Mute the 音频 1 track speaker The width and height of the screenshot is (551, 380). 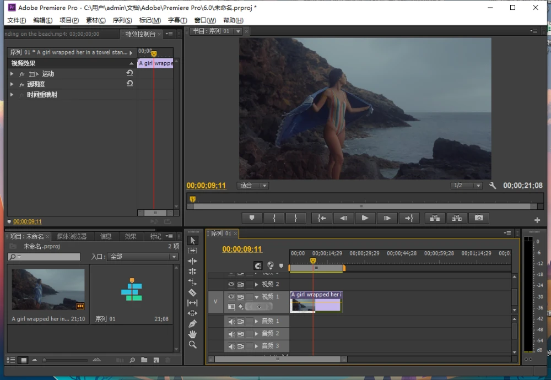231,321
